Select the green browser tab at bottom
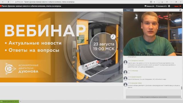 coord(9,102)
